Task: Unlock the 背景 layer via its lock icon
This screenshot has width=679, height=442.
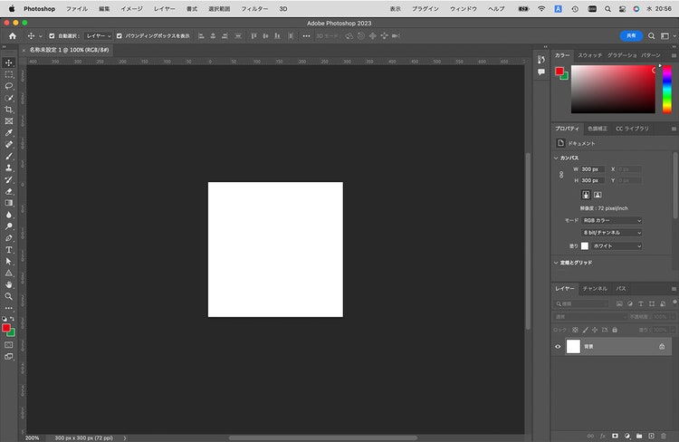Action: 662,347
